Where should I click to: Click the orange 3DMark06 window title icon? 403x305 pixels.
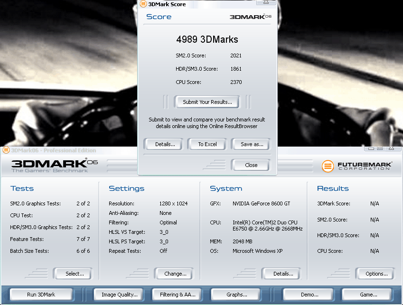click(x=6, y=150)
